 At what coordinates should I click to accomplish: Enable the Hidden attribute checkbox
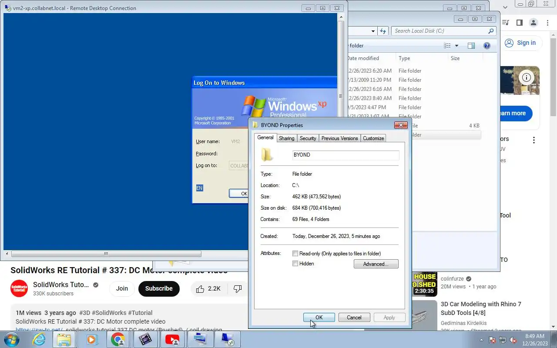click(x=295, y=264)
